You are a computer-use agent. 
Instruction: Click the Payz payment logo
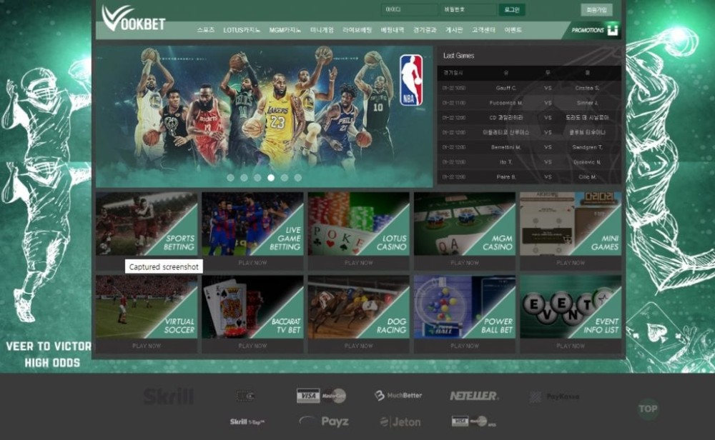324,421
